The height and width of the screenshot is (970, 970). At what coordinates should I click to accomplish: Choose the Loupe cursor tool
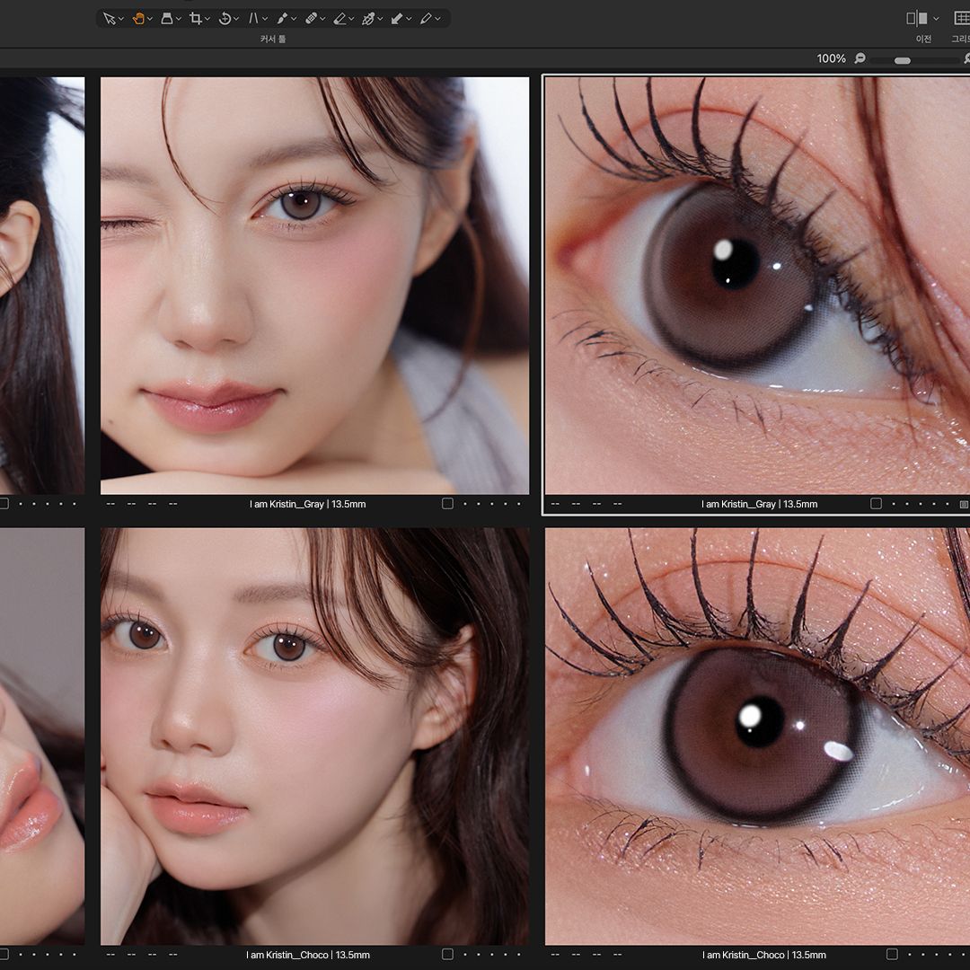click(166, 19)
